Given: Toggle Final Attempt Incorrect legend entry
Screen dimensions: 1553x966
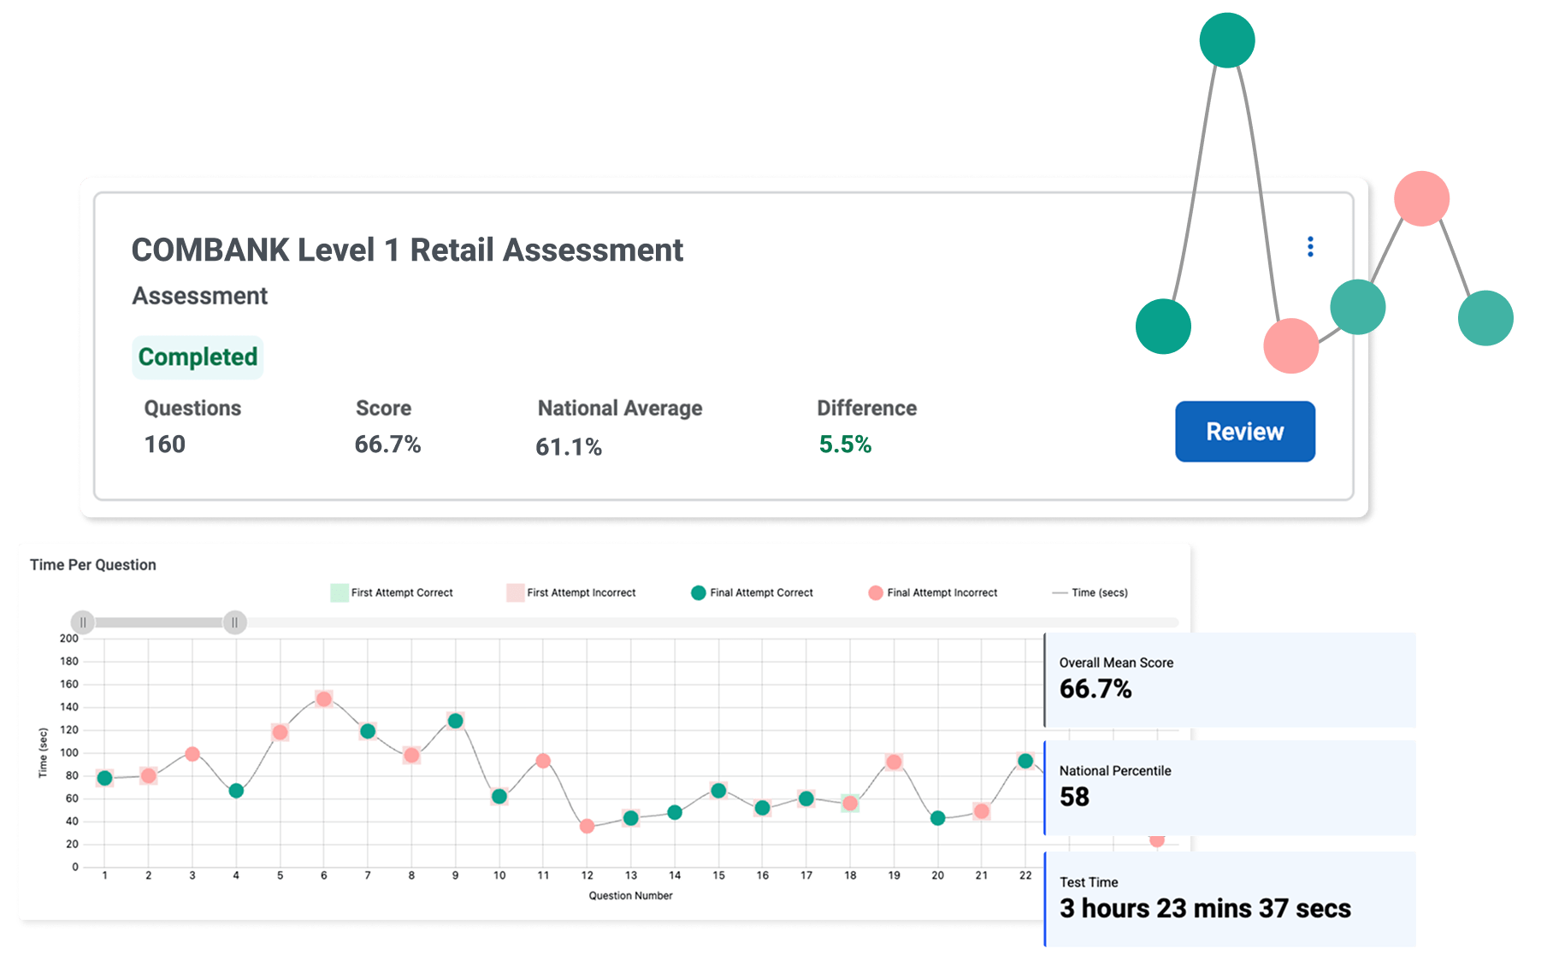Looking at the screenshot, I should point(933,592).
